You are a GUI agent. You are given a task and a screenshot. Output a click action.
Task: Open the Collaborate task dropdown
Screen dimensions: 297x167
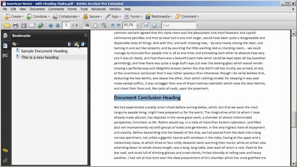[x=66, y=17]
